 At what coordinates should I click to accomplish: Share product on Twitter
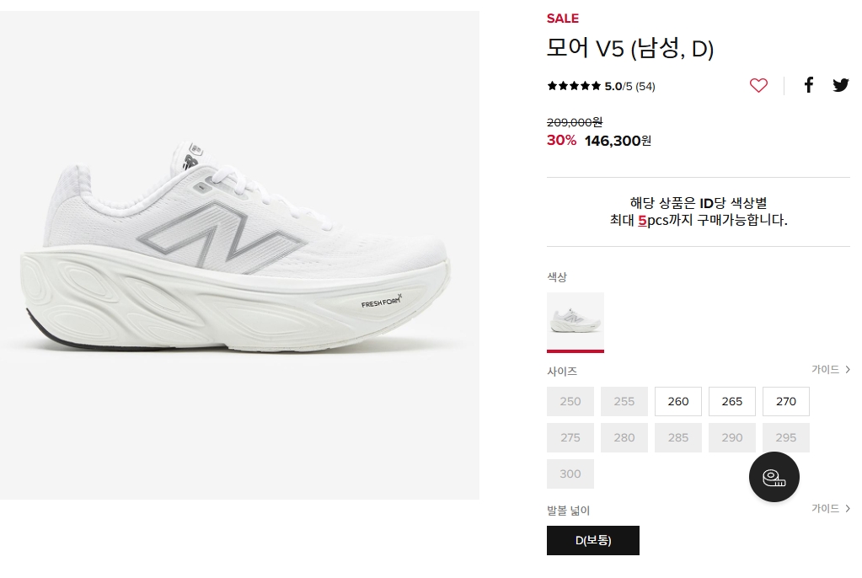point(840,85)
